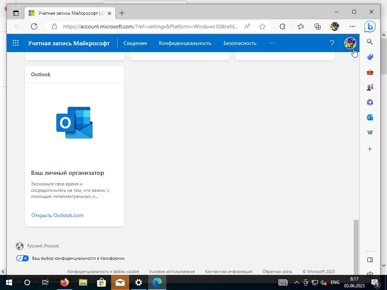387x290 pixels.
Task: Open the Сведения menu tab
Action: (x=135, y=43)
